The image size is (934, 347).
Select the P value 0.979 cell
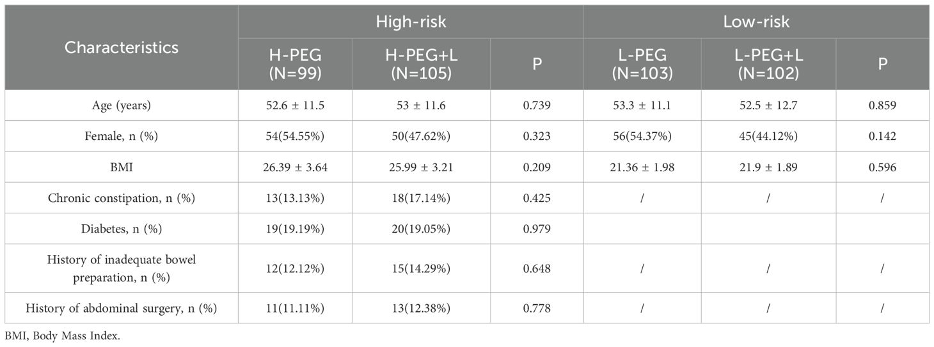[537, 228]
